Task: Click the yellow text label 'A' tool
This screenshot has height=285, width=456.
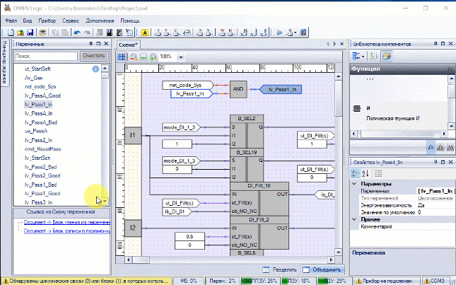Action: coord(145,33)
